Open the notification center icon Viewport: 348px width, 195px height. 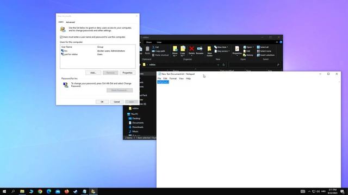coord(343,191)
